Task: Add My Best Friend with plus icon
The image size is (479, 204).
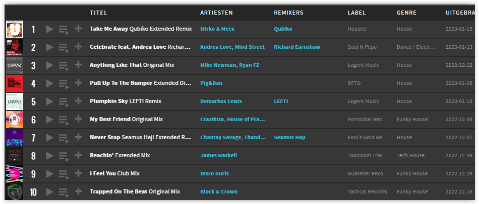Action: 79,119
